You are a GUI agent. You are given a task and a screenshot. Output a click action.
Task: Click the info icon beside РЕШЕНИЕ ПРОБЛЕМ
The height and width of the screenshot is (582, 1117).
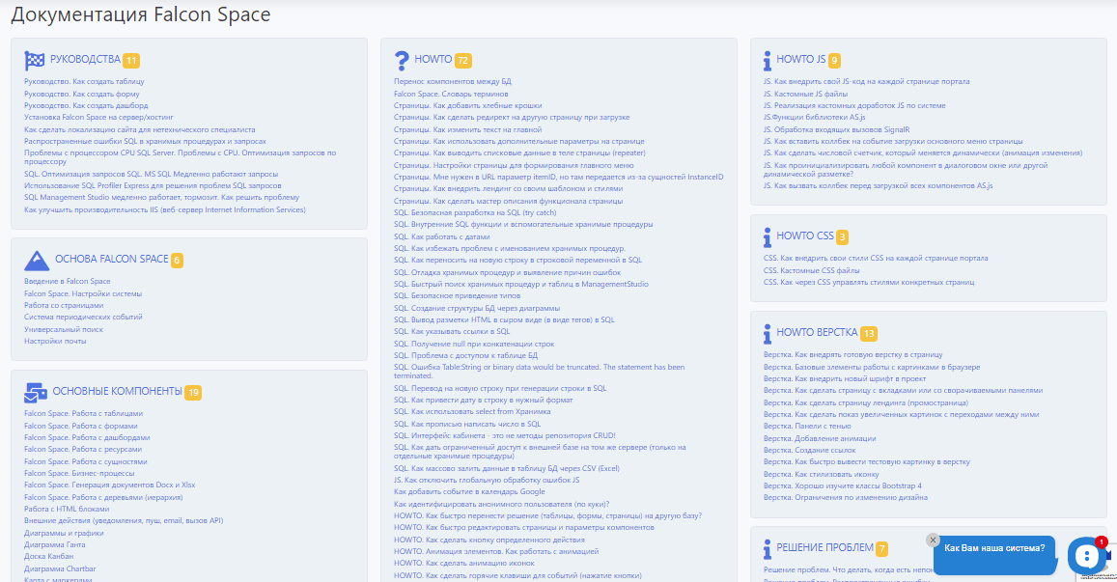768,549
